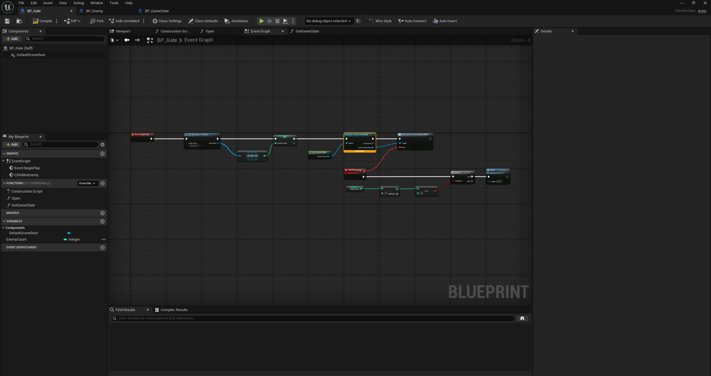Click the Actor parent class link
The height and width of the screenshot is (376, 711).
tap(702, 11)
